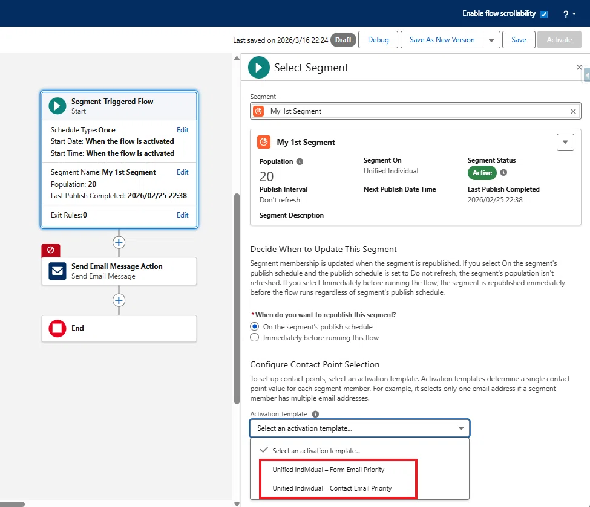590x507 pixels.
Task: Click Last saved on 2026/3/16 22:24 text
Action: tap(280, 40)
